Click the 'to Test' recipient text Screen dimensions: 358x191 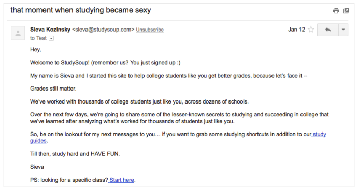coord(38,38)
